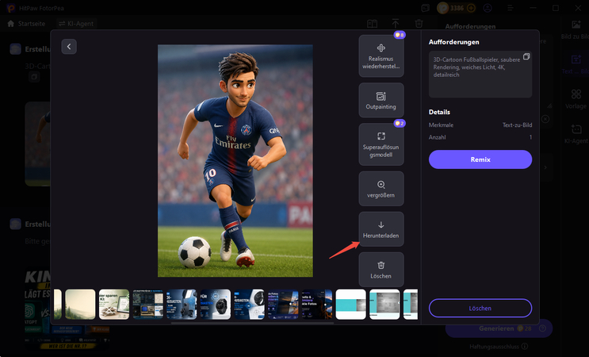The image size is (589, 357).
Task: Select the white smartwatch thumbnail
Action: tap(249, 304)
